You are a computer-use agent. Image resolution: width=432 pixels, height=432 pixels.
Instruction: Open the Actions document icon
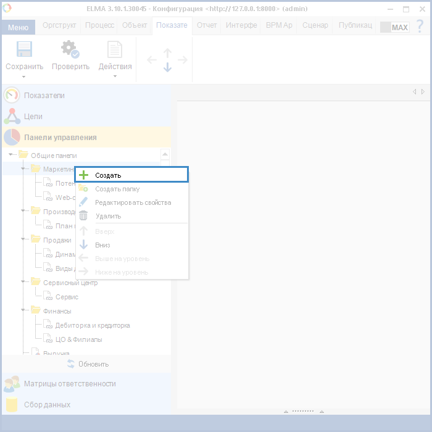tap(115, 49)
